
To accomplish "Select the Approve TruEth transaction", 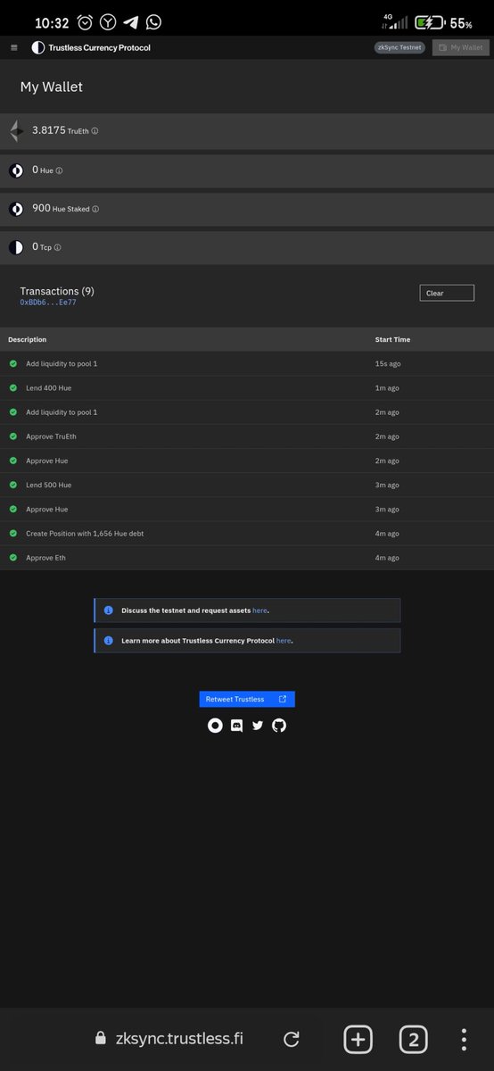I will point(247,436).
